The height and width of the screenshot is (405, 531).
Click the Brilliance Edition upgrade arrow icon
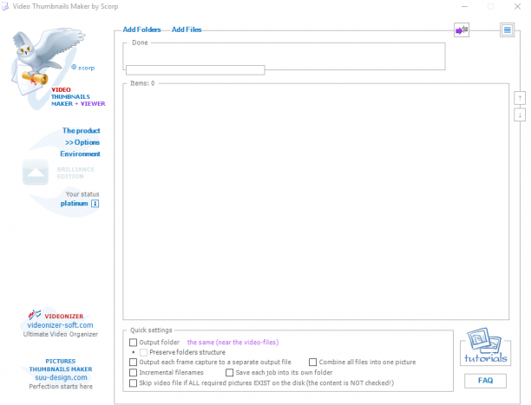pyautogui.click(x=36, y=173)
